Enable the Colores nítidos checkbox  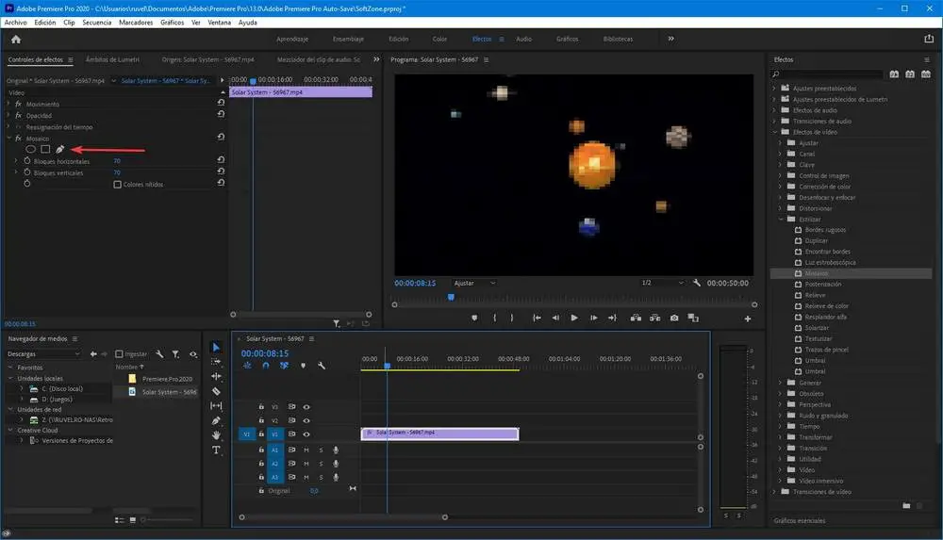(x=117, y=185)
